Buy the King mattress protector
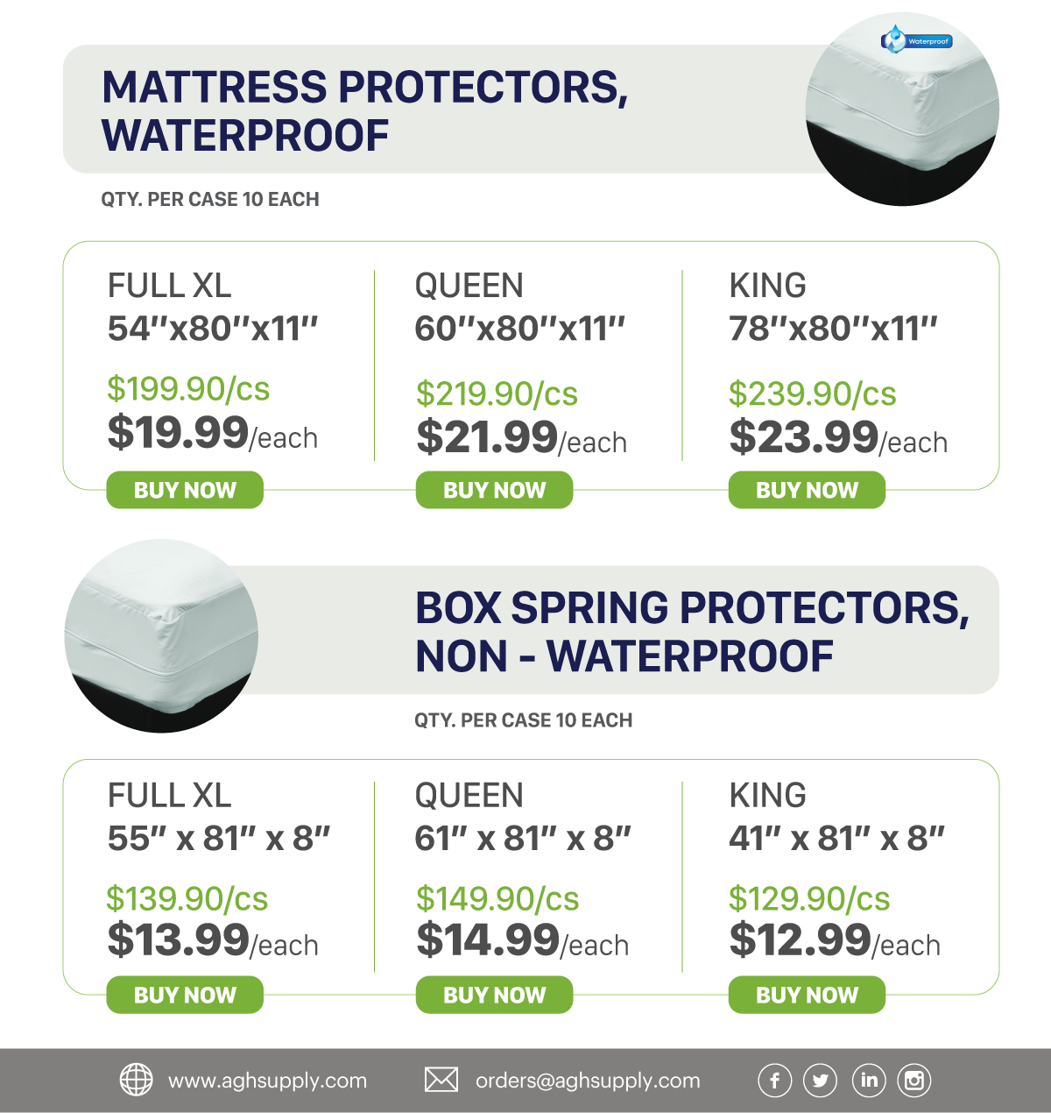The height and width of the screenshot is (1113, 1051). (807, 490)
